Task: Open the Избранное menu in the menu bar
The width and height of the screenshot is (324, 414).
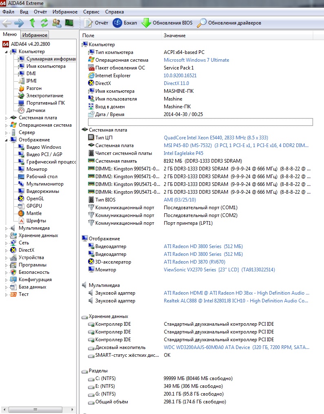Action: click(x=65, y=12)
